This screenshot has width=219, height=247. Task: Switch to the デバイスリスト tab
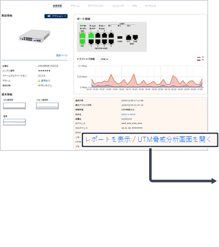96,6
